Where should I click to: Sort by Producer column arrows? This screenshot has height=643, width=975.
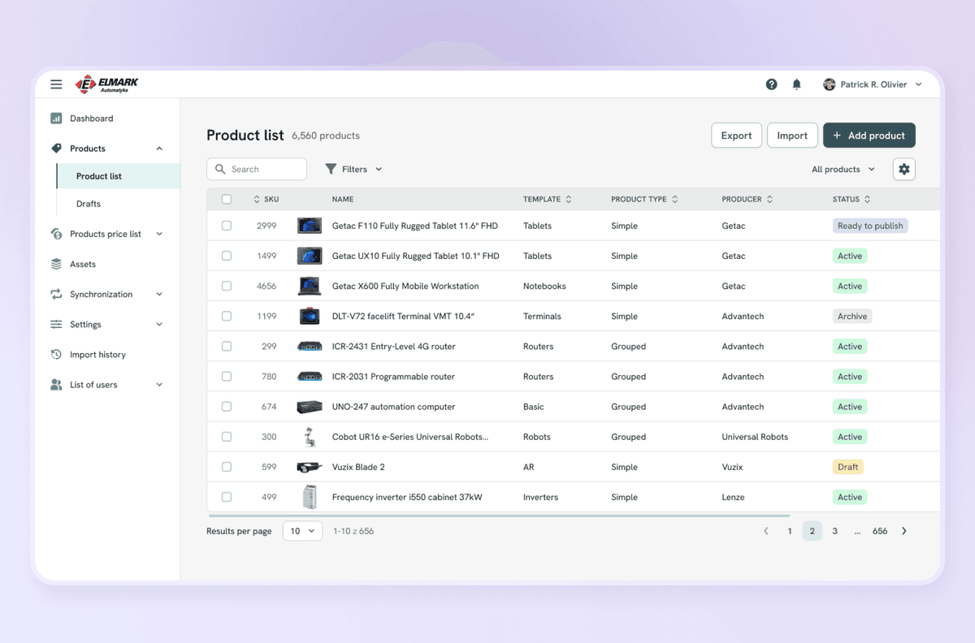(x=769, y=199)
